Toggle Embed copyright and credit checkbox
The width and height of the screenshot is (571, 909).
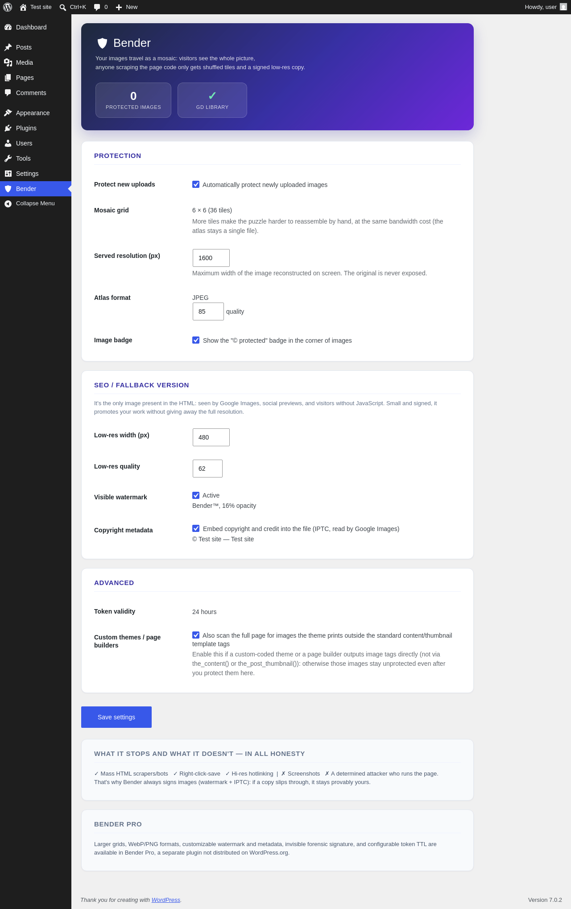coord(196,528)
